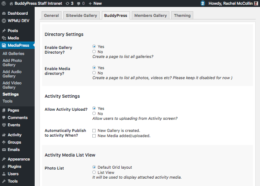The width and height of the screenshot is (260, 186).
Task: Select No for Enable Media directory
Action: tap(94, 73)
